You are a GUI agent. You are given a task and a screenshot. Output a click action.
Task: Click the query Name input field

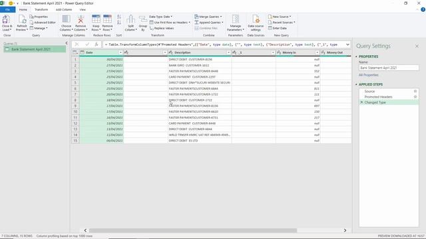coord(389,68)
